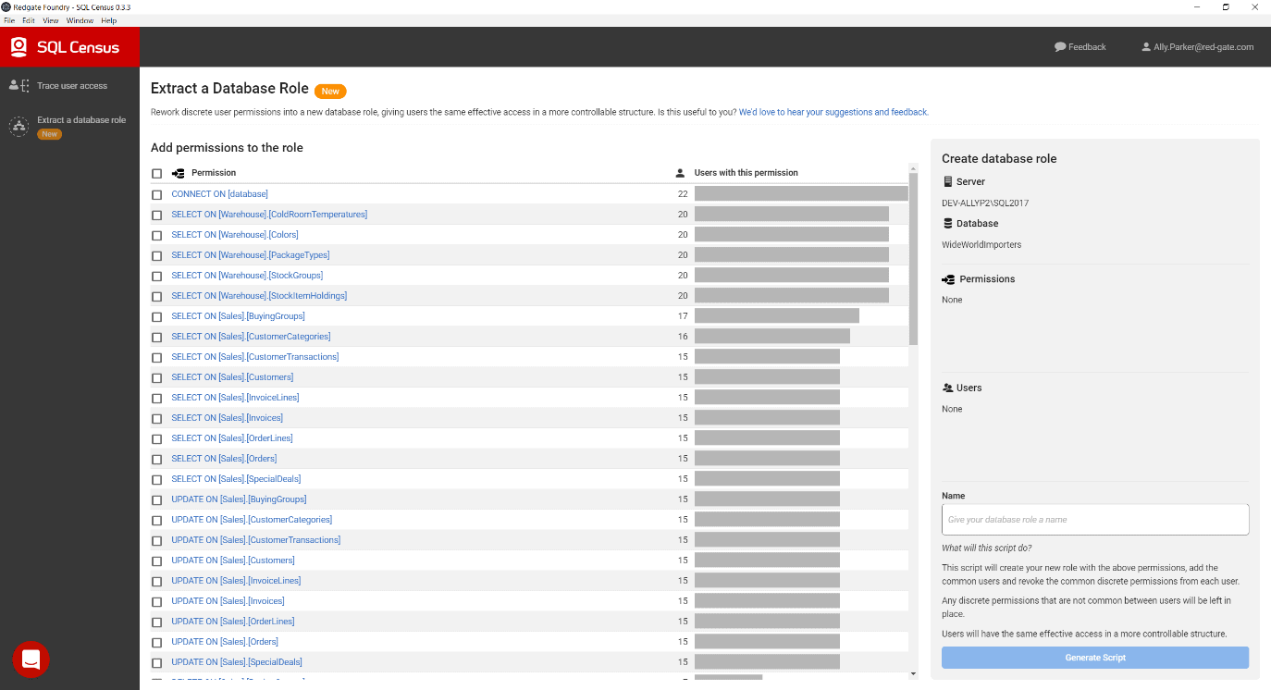The image size is (1271, 690).
Task: Click the permissions list scrollbar thumb
Action: (914, 258)
